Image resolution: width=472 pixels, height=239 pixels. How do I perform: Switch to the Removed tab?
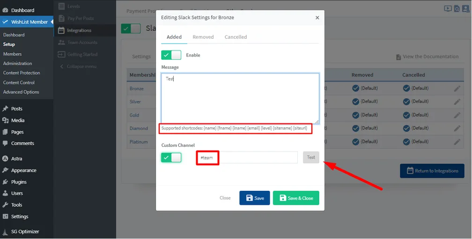(203, 37)
